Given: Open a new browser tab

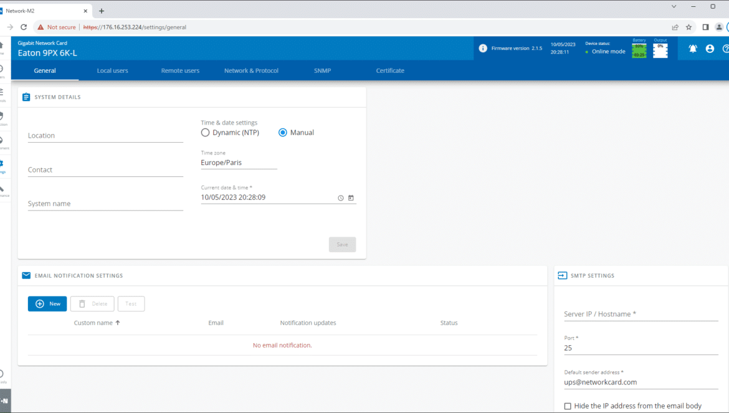Looking at the screenshot, I should (102, 11).
